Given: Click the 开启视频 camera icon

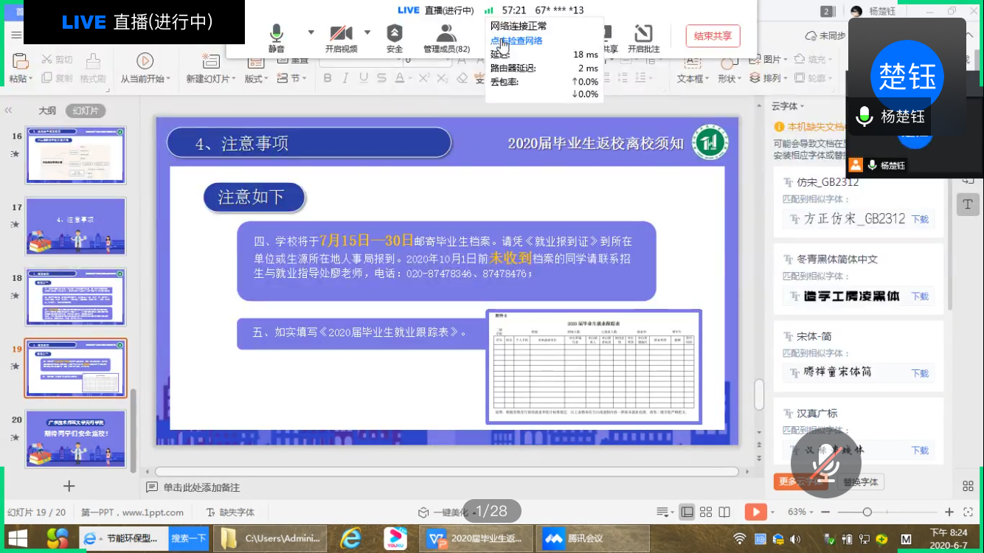Looking at the screenshot, I should 341,34.
